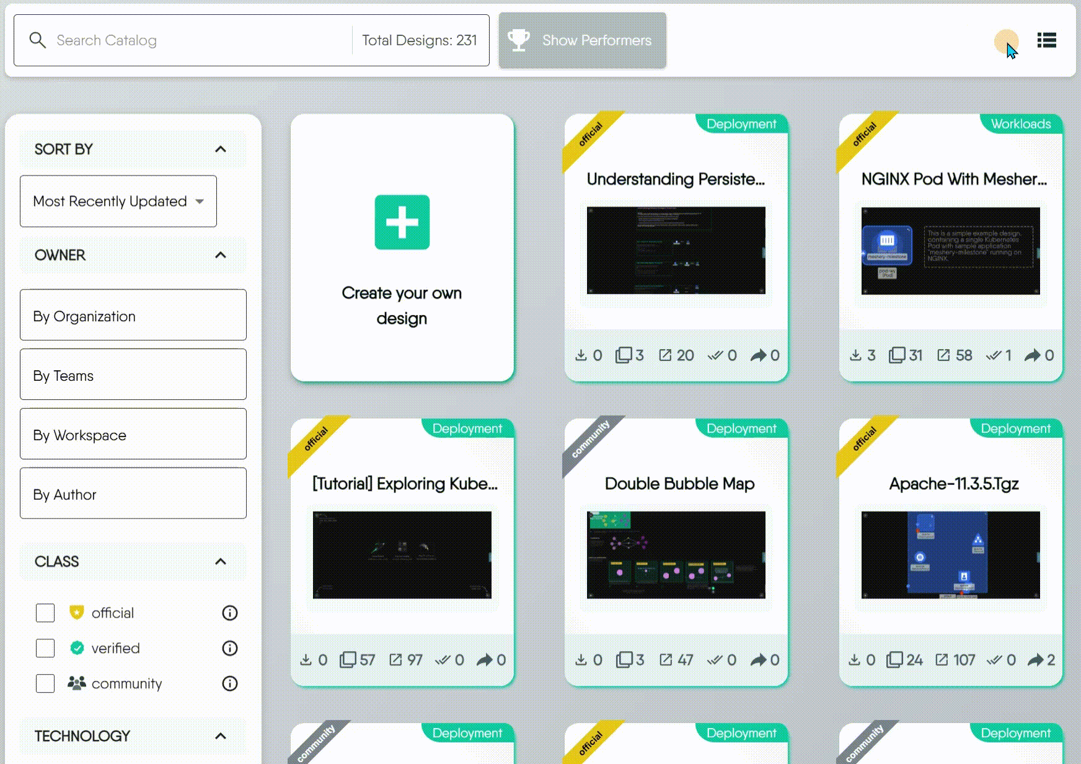Image resolution: width=1081 pixels, height=764 pixels.
Task: Select the By Author owner filter
Action: coord(133,494)
